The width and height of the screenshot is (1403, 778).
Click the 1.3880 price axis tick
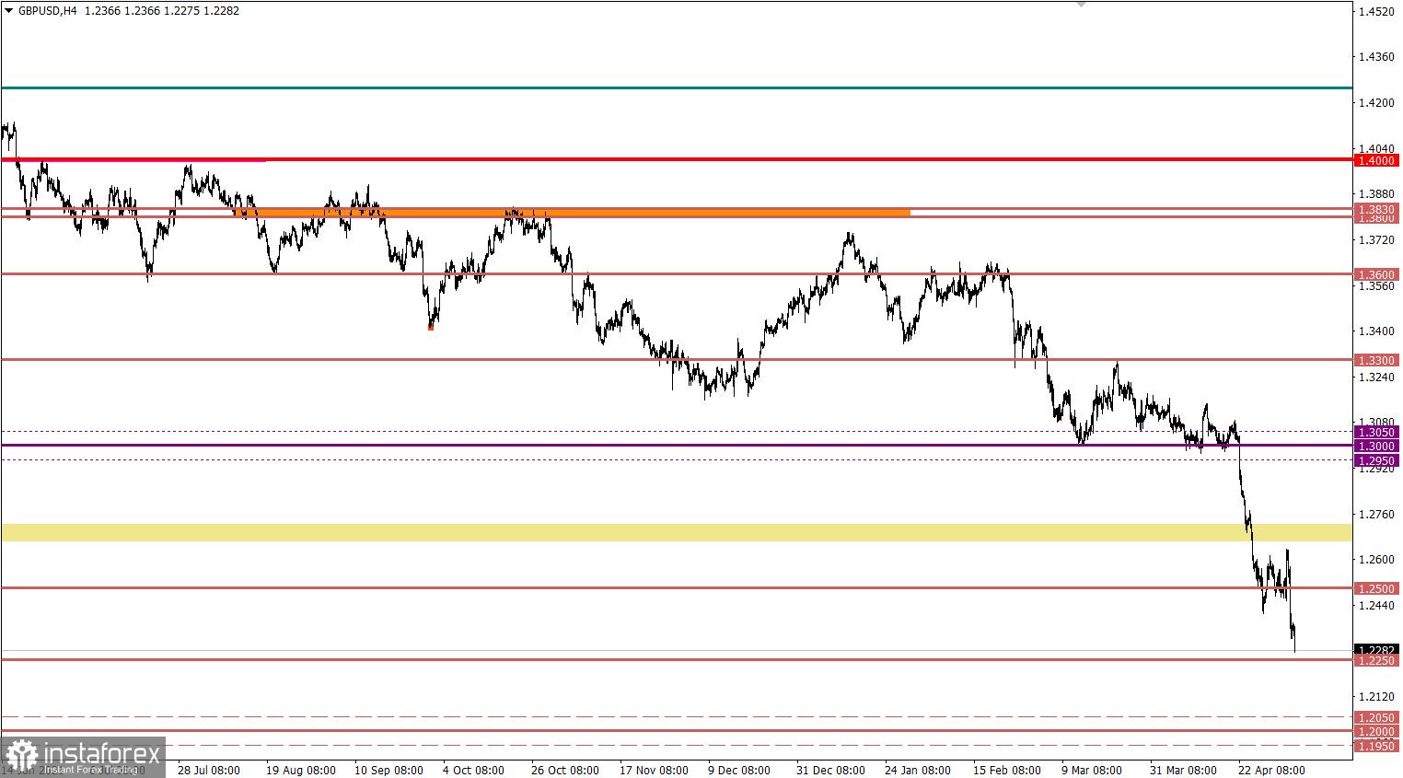(1377, 194)
